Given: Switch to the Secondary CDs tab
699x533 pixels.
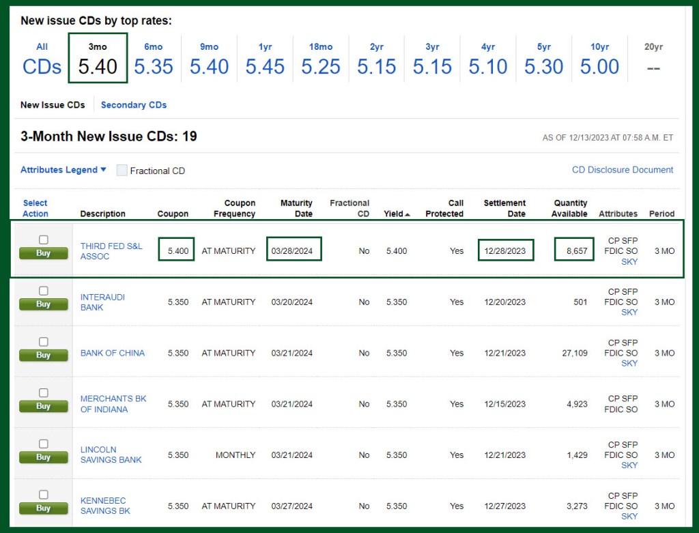Looking at the screenshot, I should coord(134,105).
